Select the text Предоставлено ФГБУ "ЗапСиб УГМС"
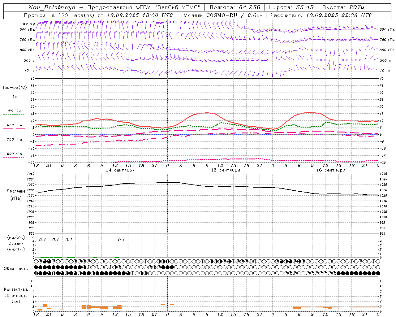The height and width of the screenshot is (317, 396). click(144, 7)
